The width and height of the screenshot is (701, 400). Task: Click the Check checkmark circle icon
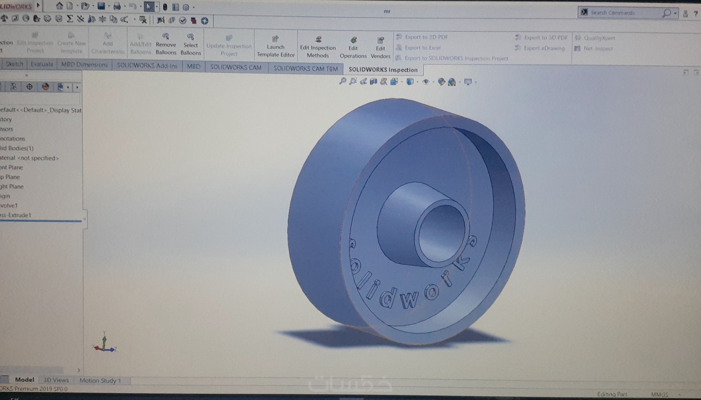(x=183, y=20)
